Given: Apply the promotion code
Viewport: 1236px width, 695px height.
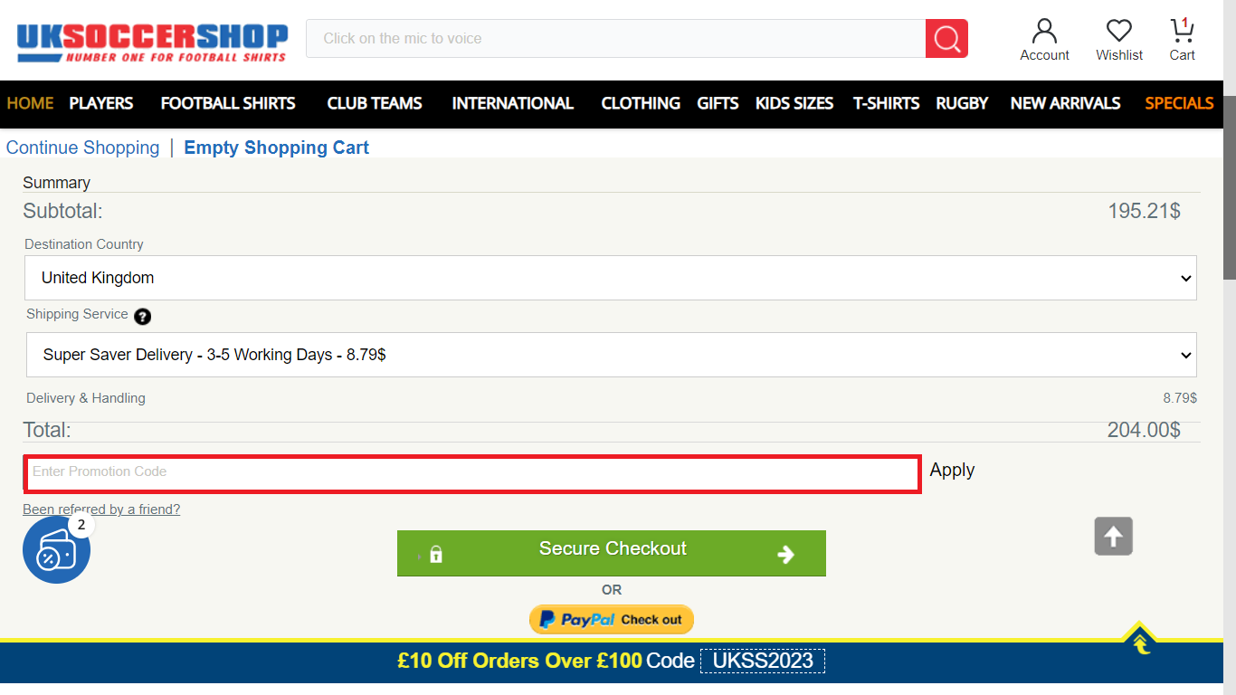Looking at the screenshot, I should pyautogui.click(x=952, y=470).
